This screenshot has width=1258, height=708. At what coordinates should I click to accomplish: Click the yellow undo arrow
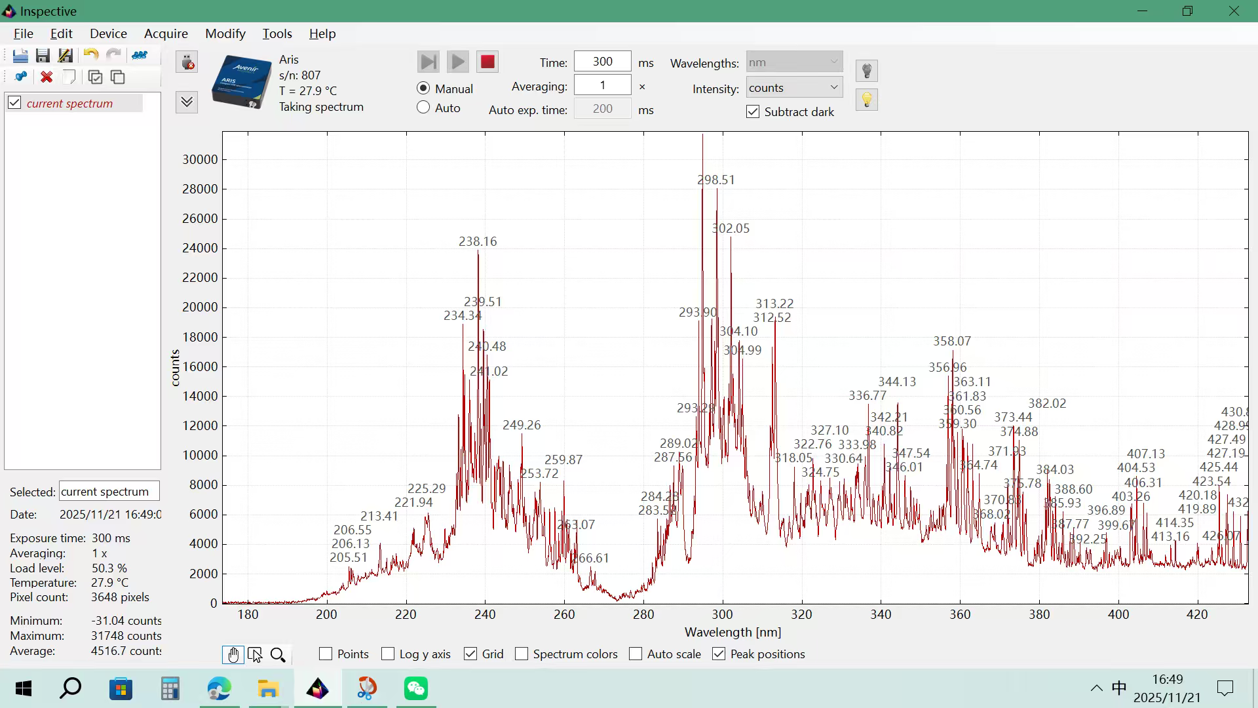[x=90, y=56]
